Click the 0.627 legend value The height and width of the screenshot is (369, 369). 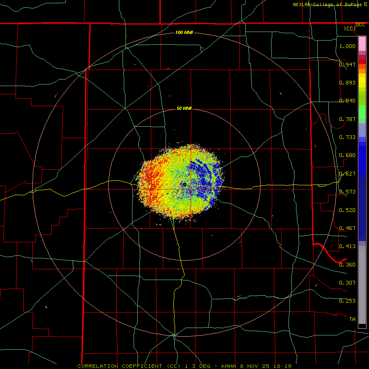347,174
